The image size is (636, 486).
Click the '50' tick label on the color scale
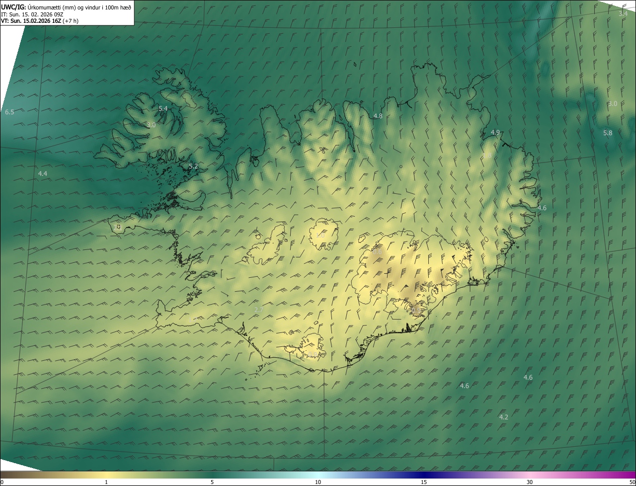click(632, 482)
